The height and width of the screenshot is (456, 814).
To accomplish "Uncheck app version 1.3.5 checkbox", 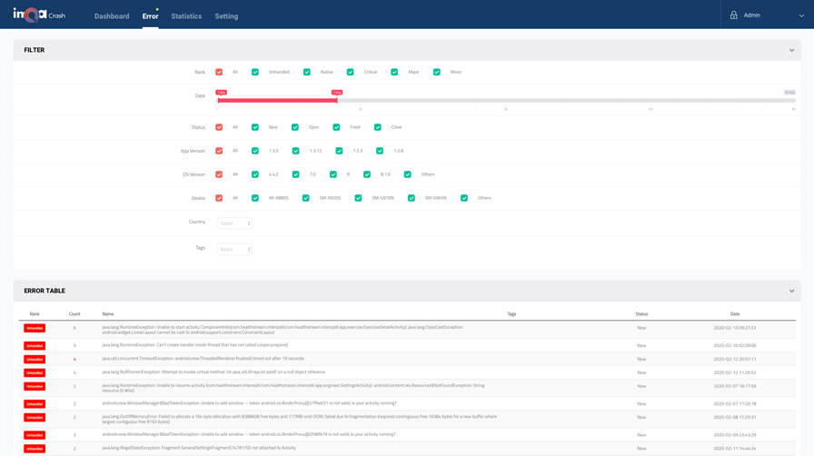I will pos(255,151).
